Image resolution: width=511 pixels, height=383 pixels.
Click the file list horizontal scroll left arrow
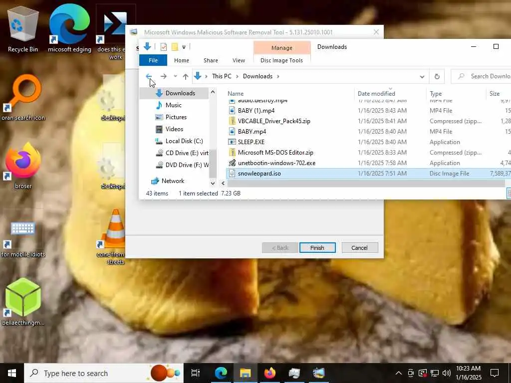click(x=223, y=184)
